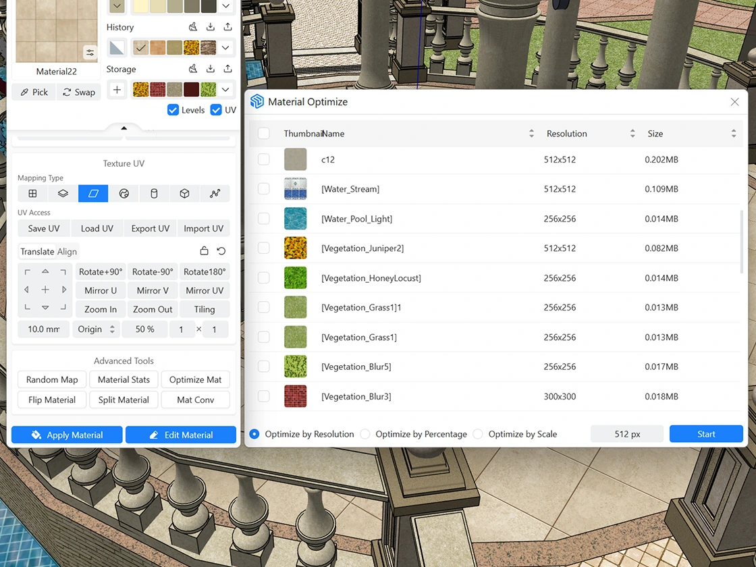Image resolution: width=756 pixels, height=567 pixels.
Task: Click the reset UV arrow icon
Action: click(221, 251)
